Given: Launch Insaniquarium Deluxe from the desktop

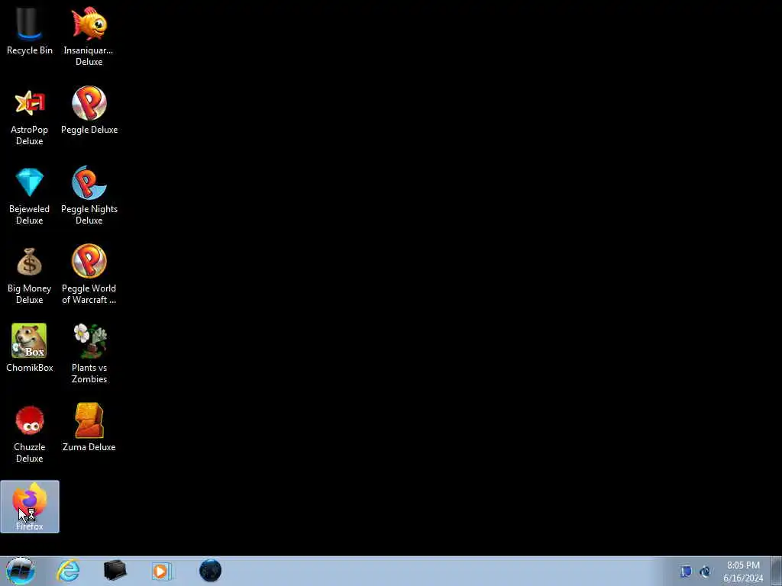Looking at the screenshot, I should [x=89, y=35].
